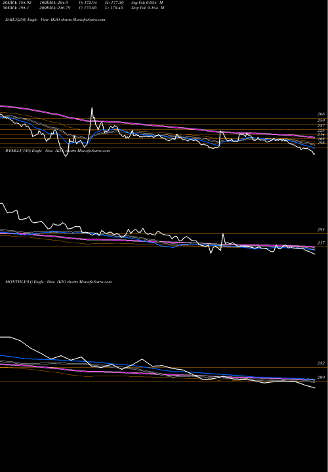The width and height of the screenshot is (328, 472).
Task: Click the 50EMA: 198.1 readout
Action: coord(16,8)
